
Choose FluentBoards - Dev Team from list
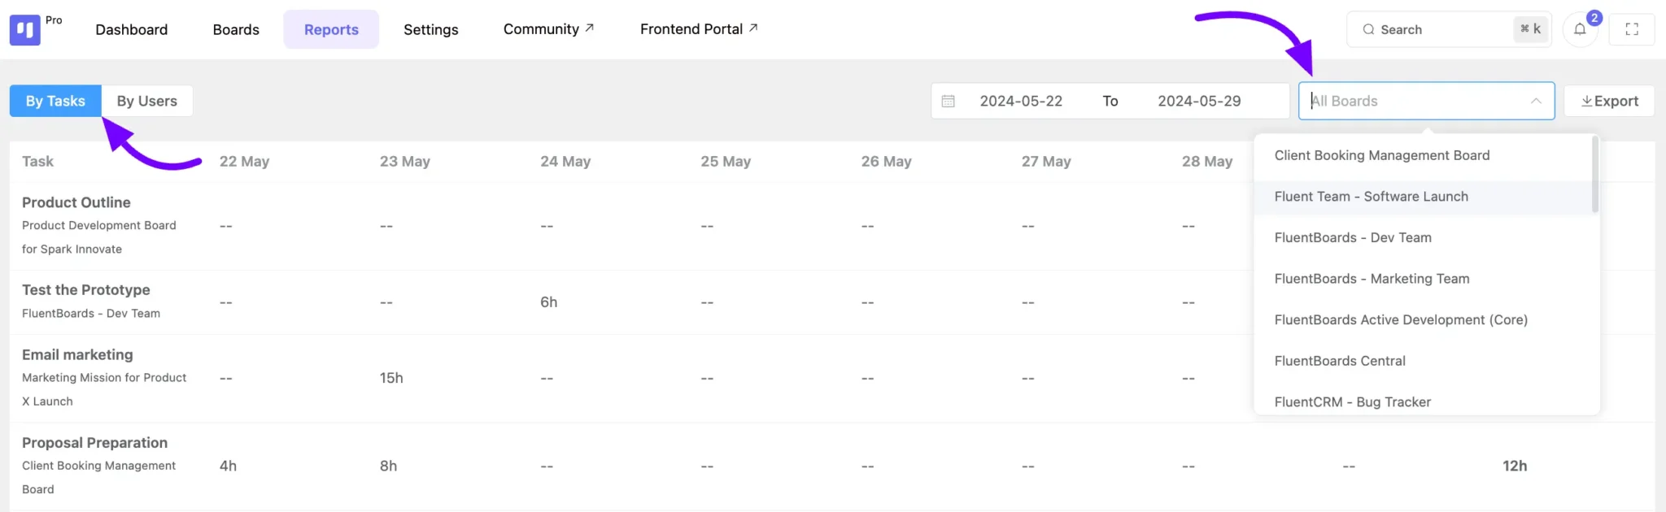[x=1352, y=237]
